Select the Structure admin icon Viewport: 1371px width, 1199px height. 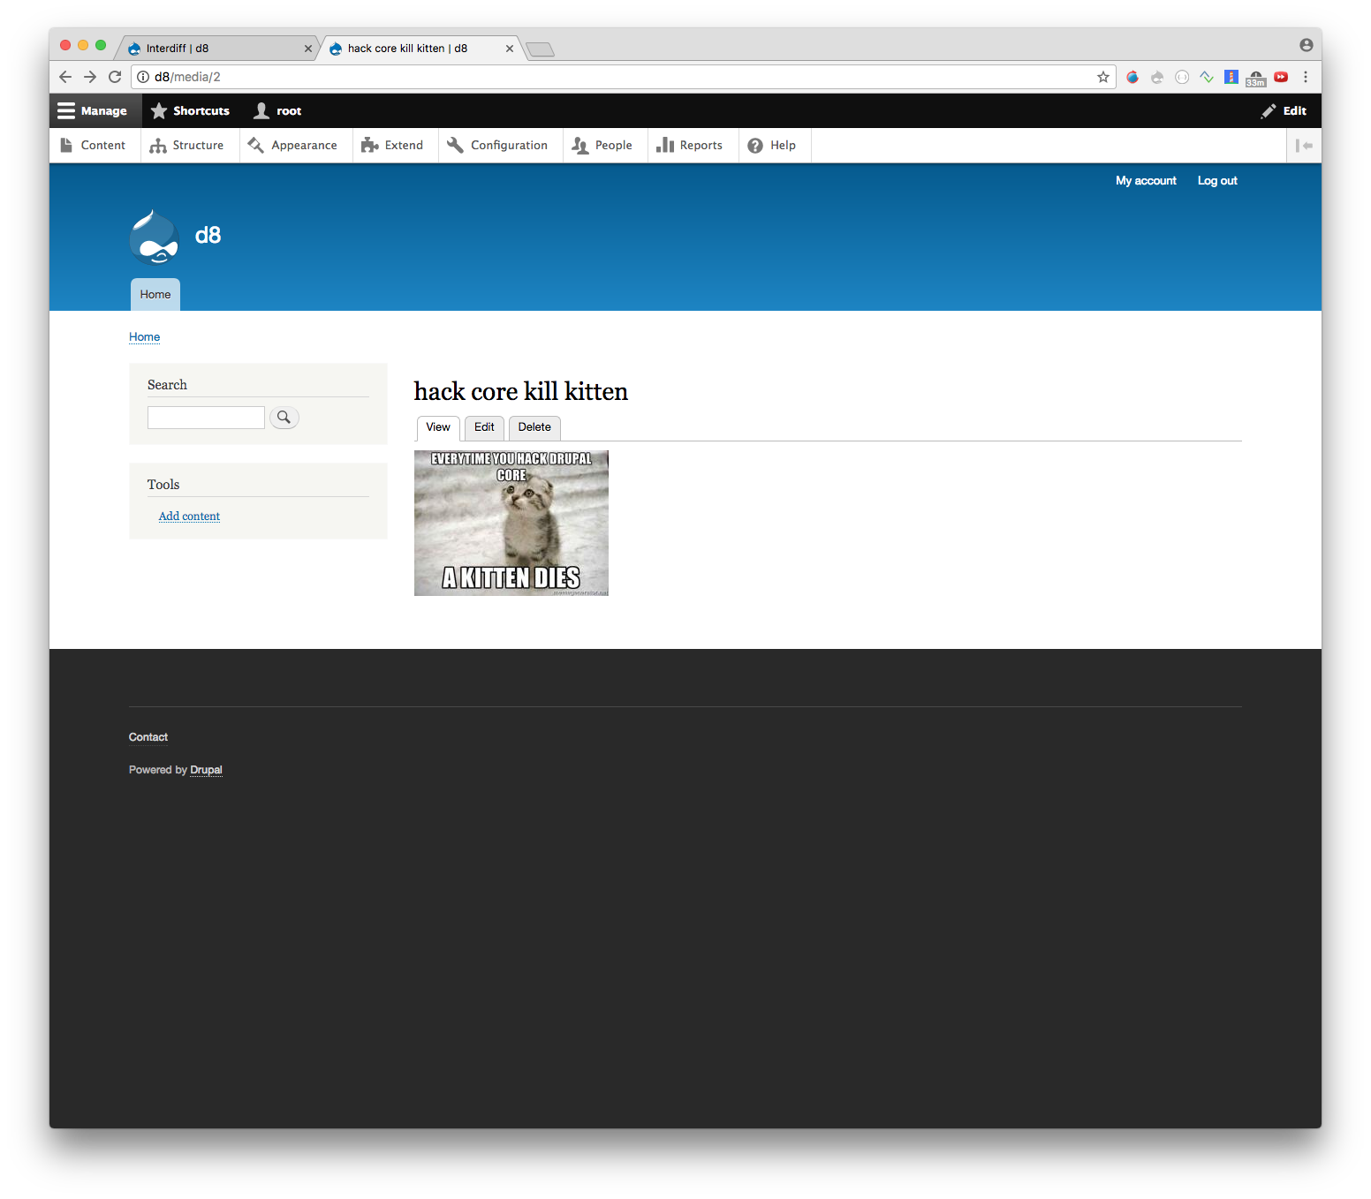[x=159, y=145]
